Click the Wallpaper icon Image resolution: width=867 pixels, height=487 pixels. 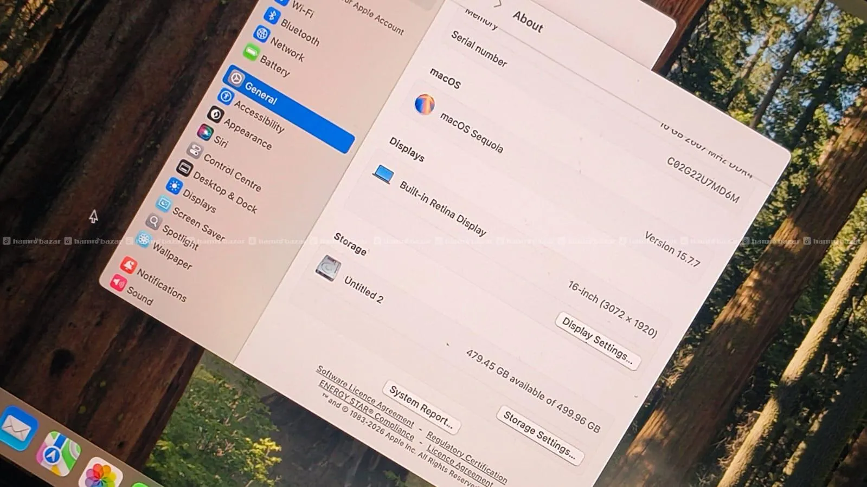tap(143, 239)
